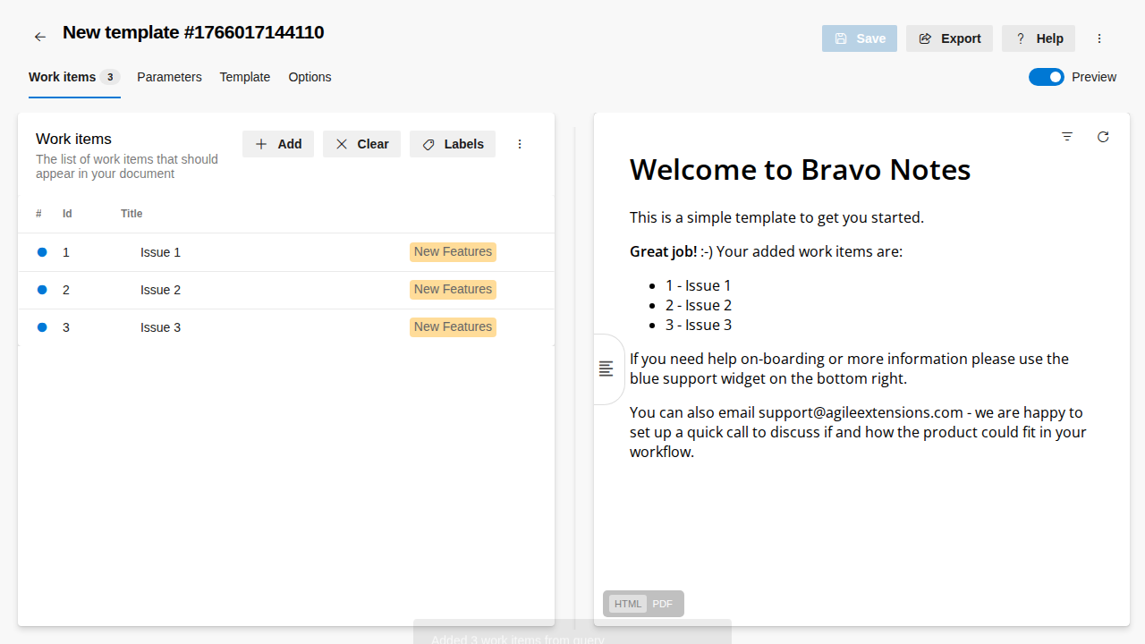The height and width of the screenshot is (644, 1145).
Task: Click the support@agileextensions.com email link
Action: coord(859,412)
